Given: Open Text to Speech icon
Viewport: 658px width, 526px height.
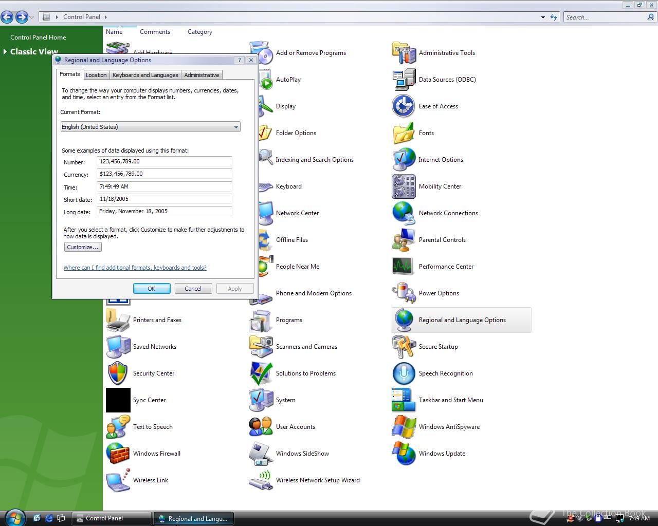Looking at the screenshot, I should (118, 427).
